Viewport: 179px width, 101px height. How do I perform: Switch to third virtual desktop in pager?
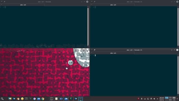coord(174,98)
